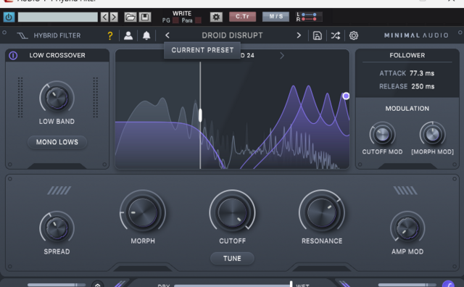The height and width of the screenshot is (287, 464).
Task: Toggle the Tune button under Cutoff
Action: [x=232, y=258]
